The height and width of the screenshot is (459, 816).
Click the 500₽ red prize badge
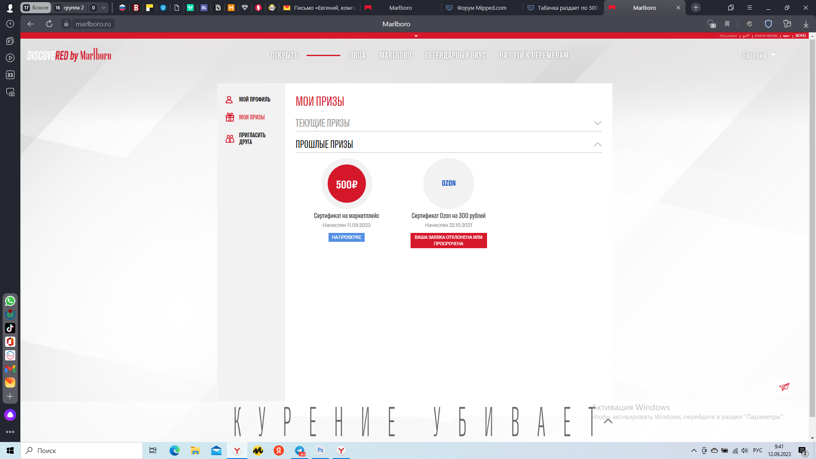[347, 184]
